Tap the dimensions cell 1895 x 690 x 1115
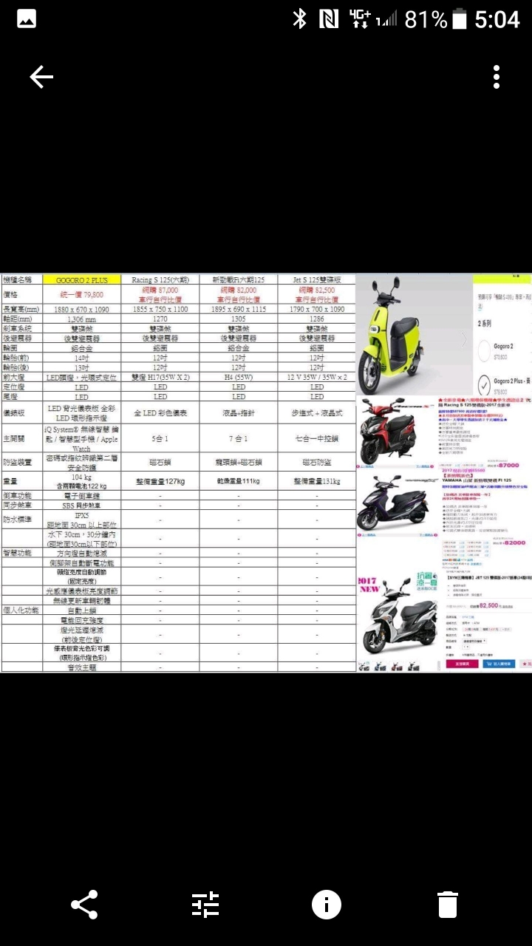This screenshot has height=946, width=532. pyautogui.click(x=239, y=310)
